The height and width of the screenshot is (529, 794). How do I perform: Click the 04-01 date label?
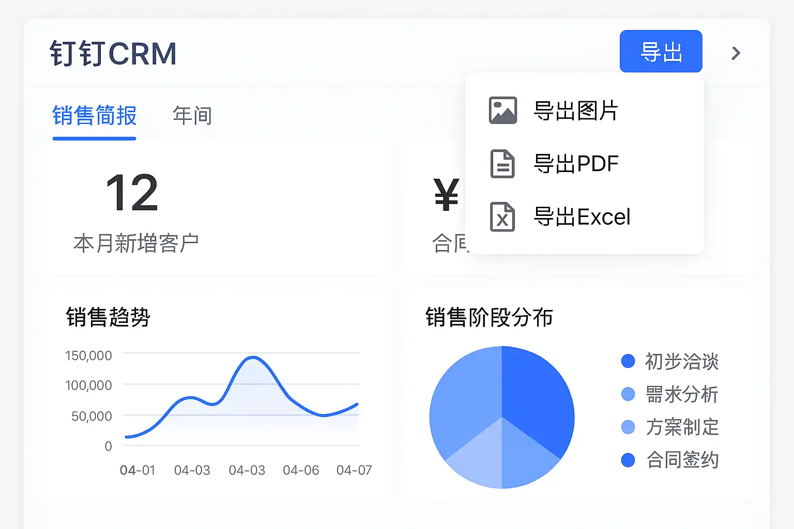click(x=138, y=470)
